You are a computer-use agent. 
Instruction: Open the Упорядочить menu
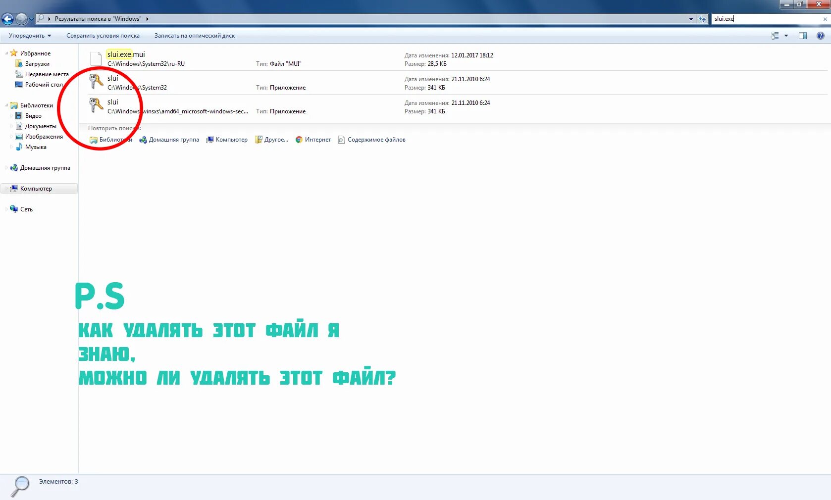tap(30, 36)
